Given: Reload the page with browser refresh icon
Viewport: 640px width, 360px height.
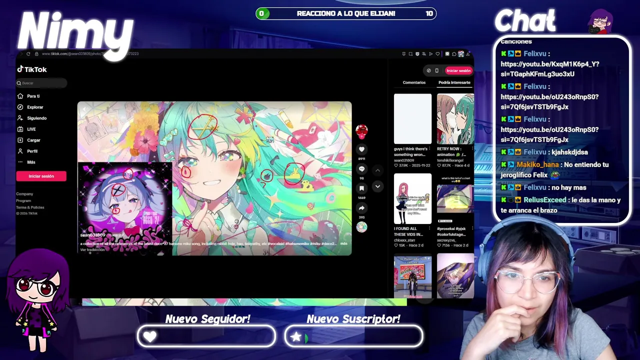Looking at the screenshot, I should 28,54.
